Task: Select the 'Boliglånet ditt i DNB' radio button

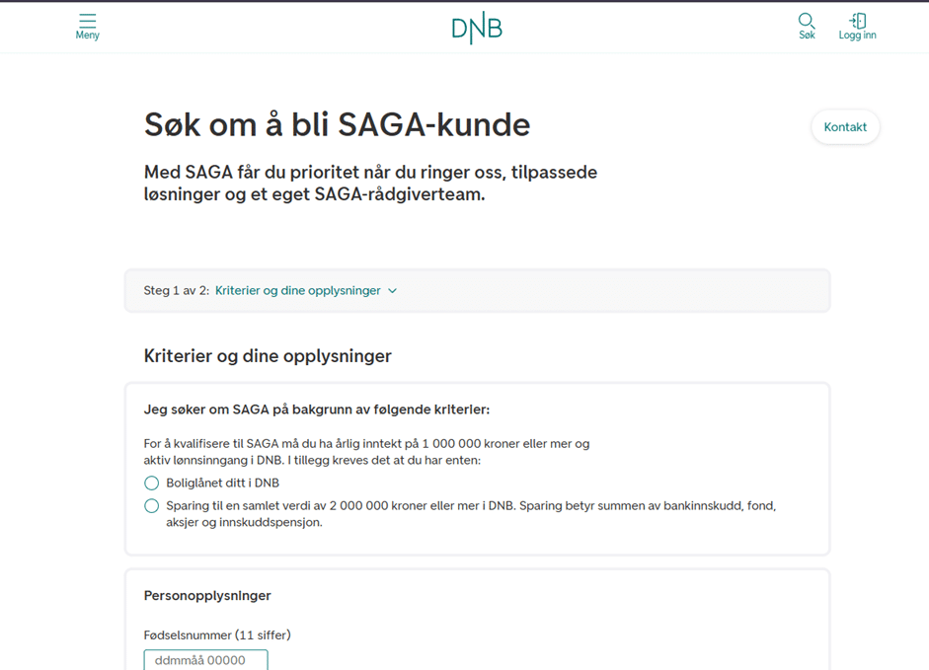Action: 151,484
